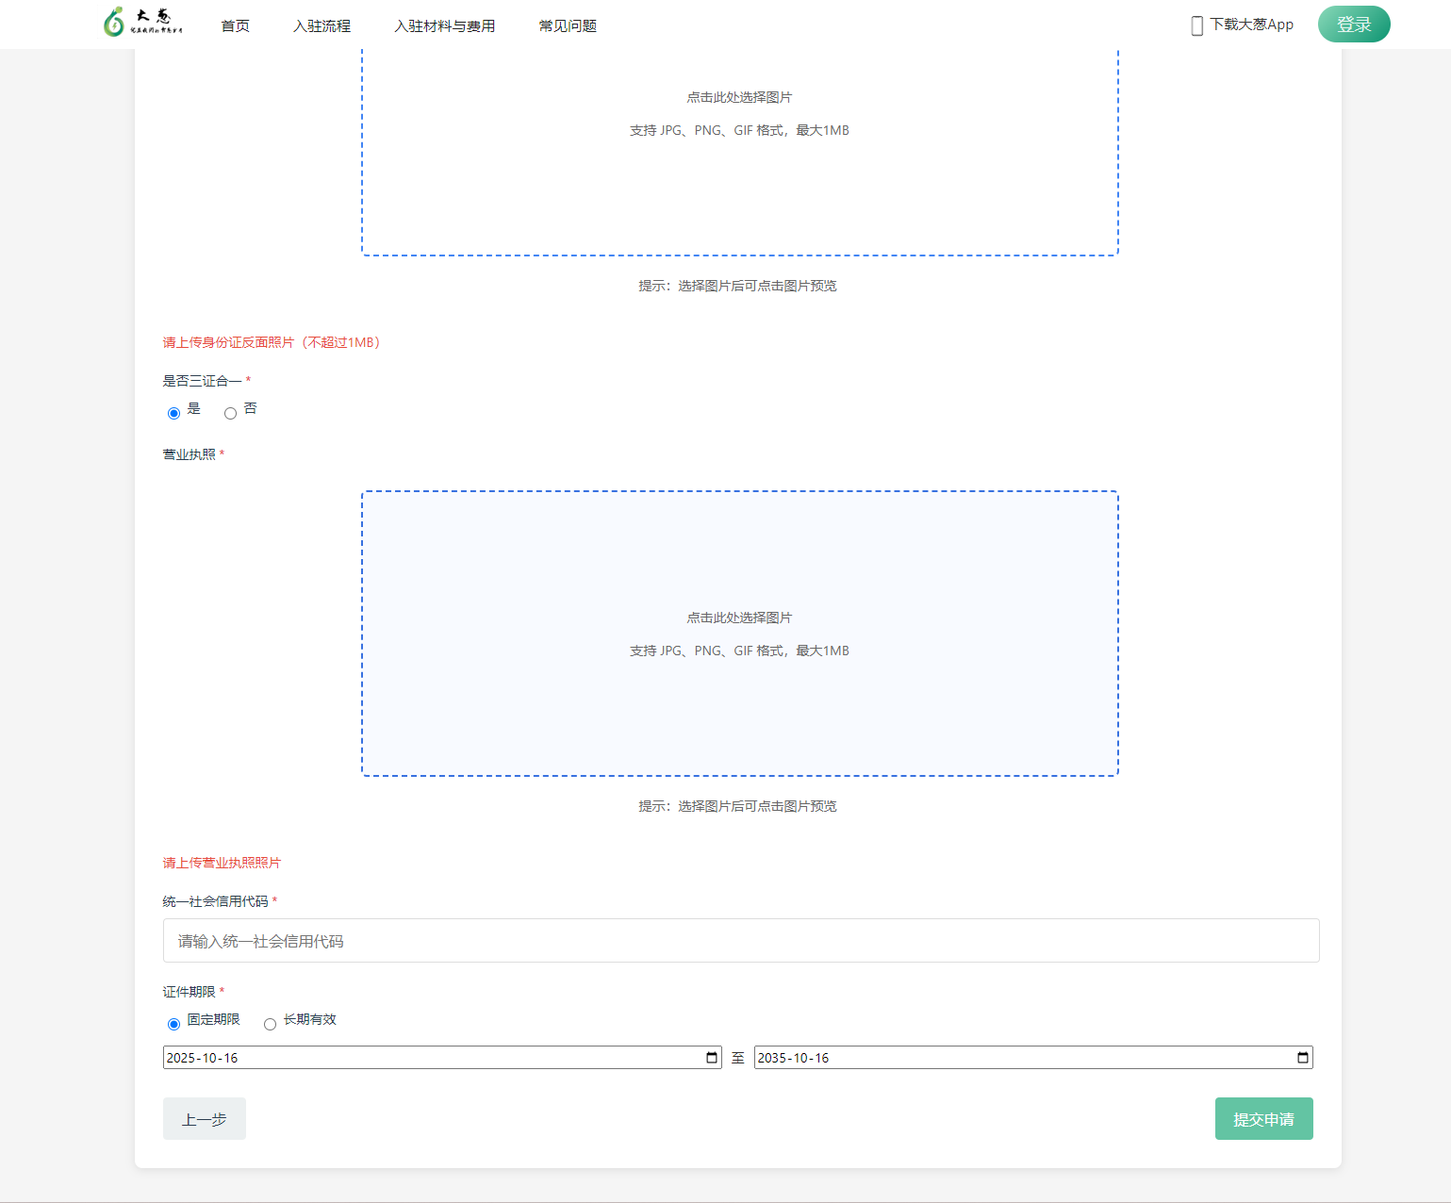1451x1203 pixels.
Task: Open 入驻材料与费用 navigation item
Action: click(x=444, y=26)
